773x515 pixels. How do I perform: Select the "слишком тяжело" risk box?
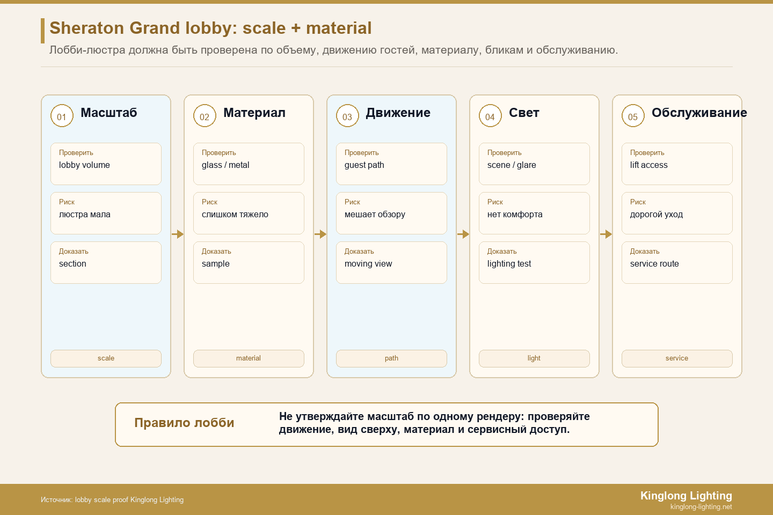point(249,213)
